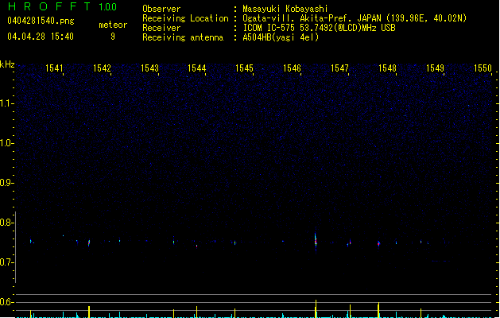Select observer name Masayuki Kobayashi
This screenshot has height=318, width=500.
[285, 9]
